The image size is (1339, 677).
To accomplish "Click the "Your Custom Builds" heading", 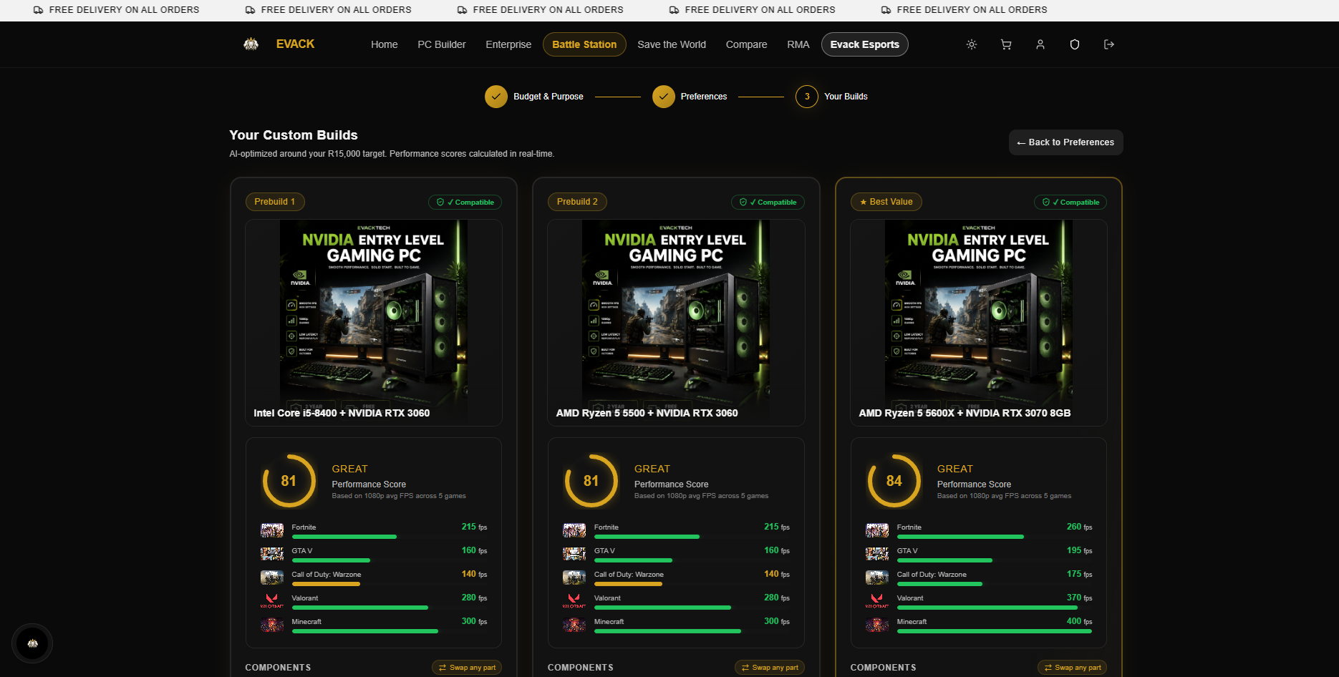I will 294,135.
